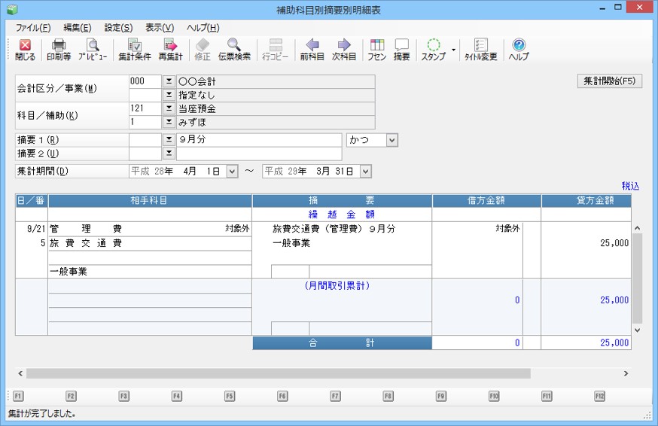Open the ファイル(F) menu
The height and width of the screenshot is (426, 658).
pos(33,28)
